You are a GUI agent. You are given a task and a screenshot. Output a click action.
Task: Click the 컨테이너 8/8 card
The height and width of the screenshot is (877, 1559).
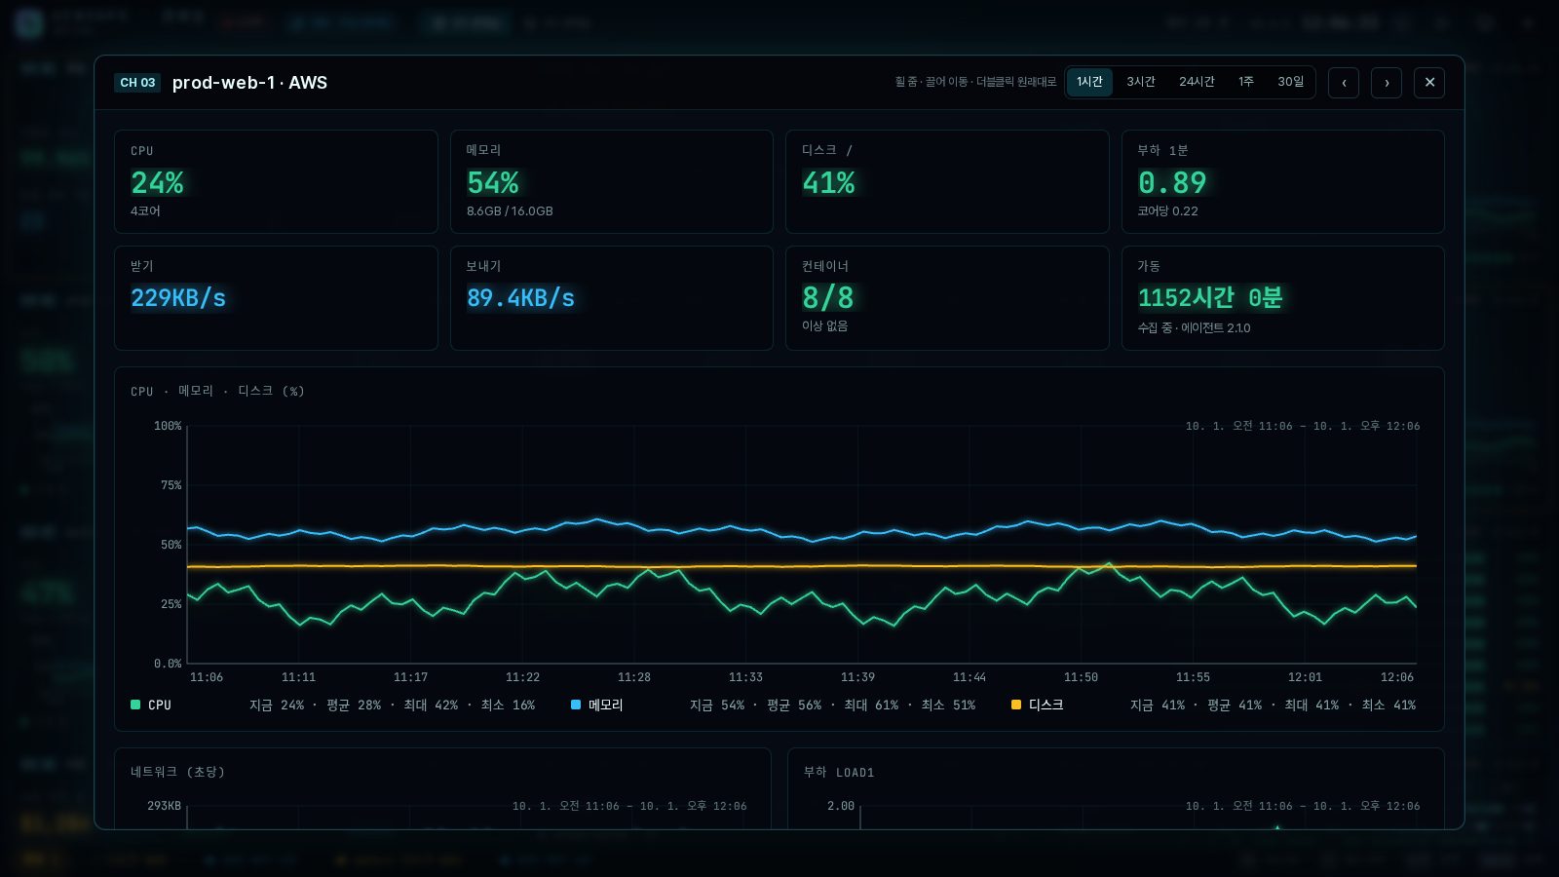947,298
